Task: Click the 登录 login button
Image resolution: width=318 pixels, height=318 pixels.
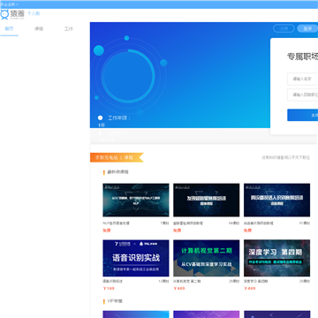Action: 307,28
